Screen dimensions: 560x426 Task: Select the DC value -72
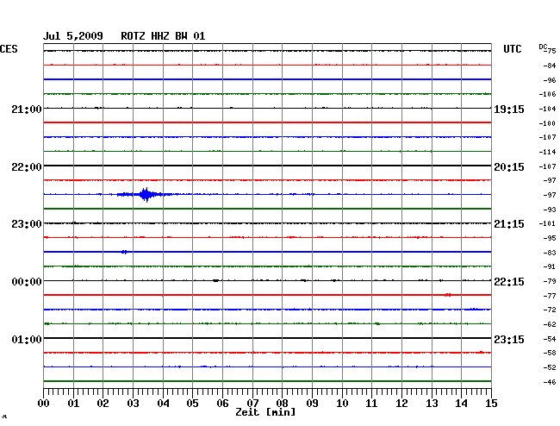(550, 310)
